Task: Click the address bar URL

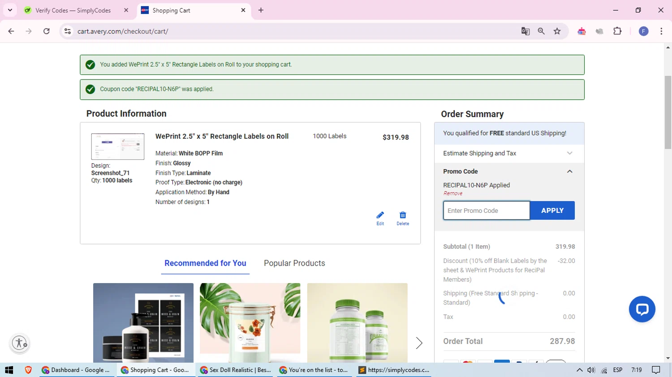Action: (x=123, y=31)
